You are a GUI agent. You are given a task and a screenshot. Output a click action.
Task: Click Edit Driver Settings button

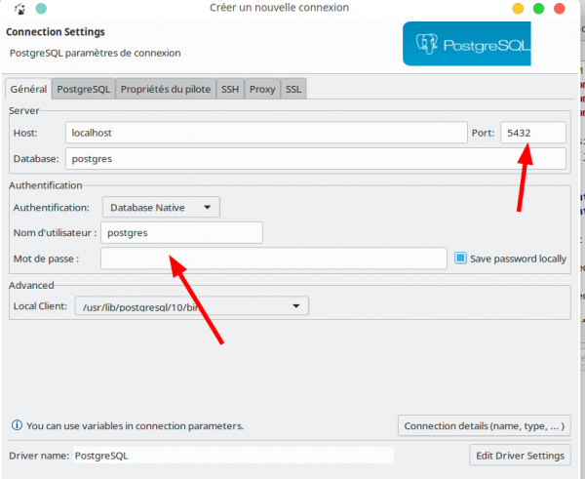[x=519, y=455]
